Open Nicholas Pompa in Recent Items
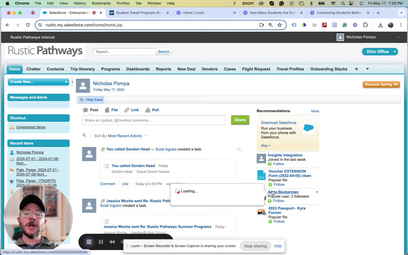 pyautogui.click(x=30, y=152)
